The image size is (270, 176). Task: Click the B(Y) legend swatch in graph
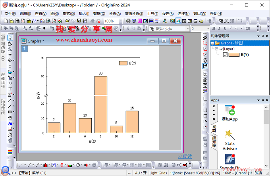coord(123,63)
